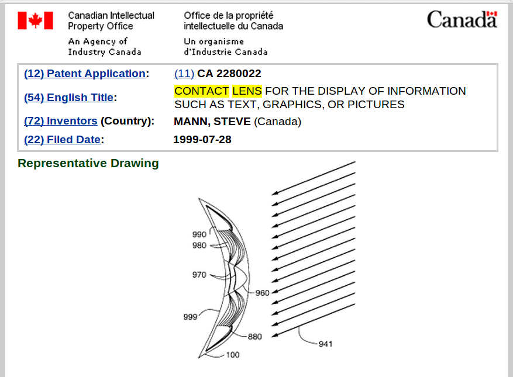Click Canadian Intellectual Property Office text
Viewport: 513px width, 377px height.
pyautogui.click(x=111, y=20)
